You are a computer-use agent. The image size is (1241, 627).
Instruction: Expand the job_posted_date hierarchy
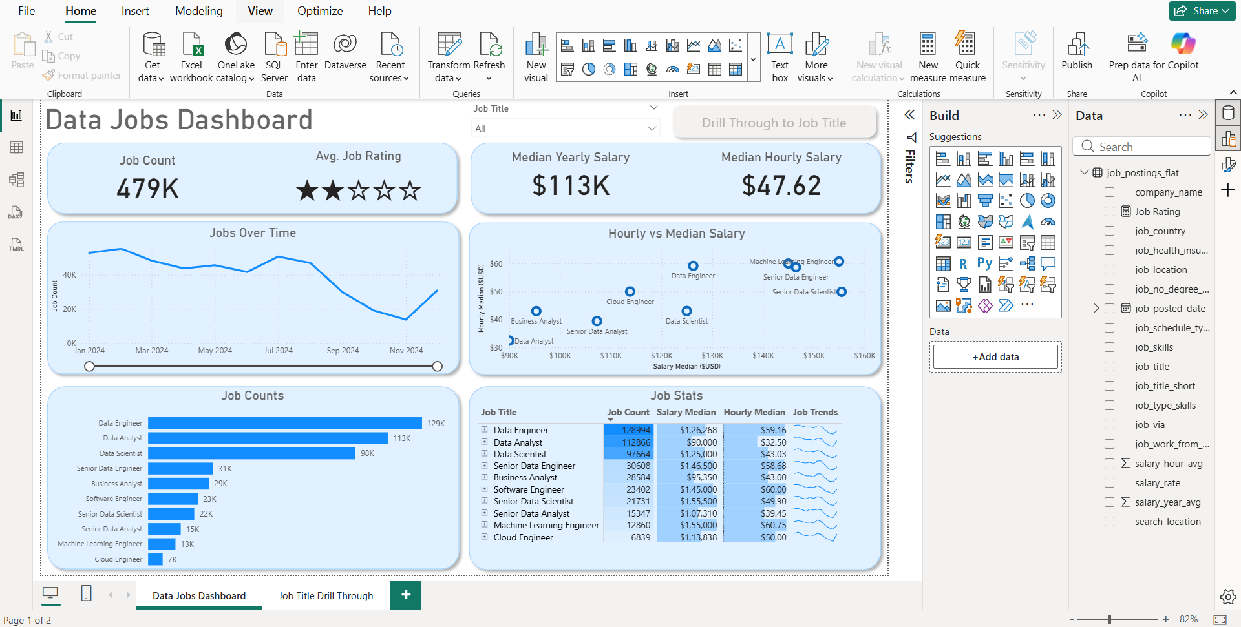coord(1096,308)
